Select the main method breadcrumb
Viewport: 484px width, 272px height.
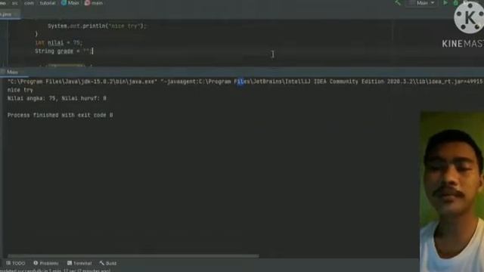[94, 3]
